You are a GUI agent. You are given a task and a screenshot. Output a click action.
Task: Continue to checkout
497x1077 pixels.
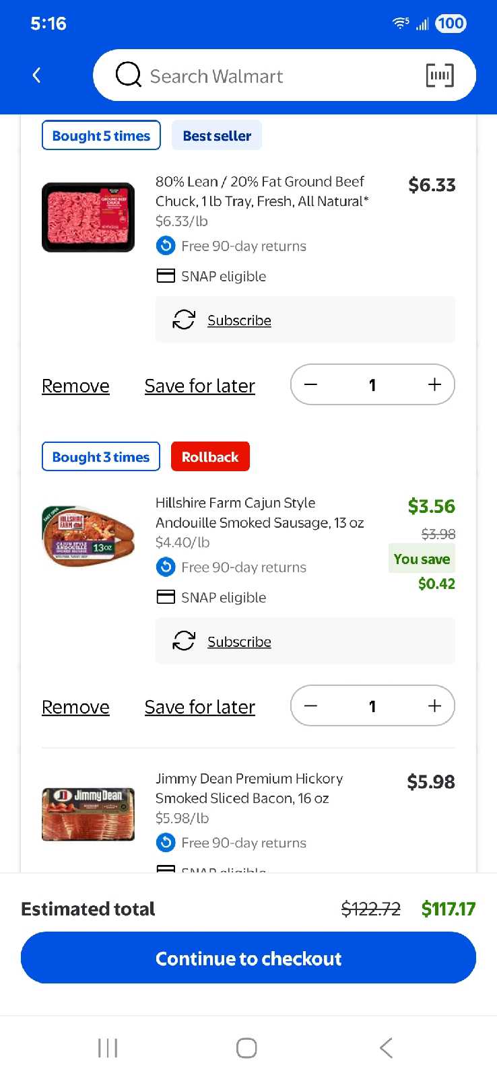249,958
